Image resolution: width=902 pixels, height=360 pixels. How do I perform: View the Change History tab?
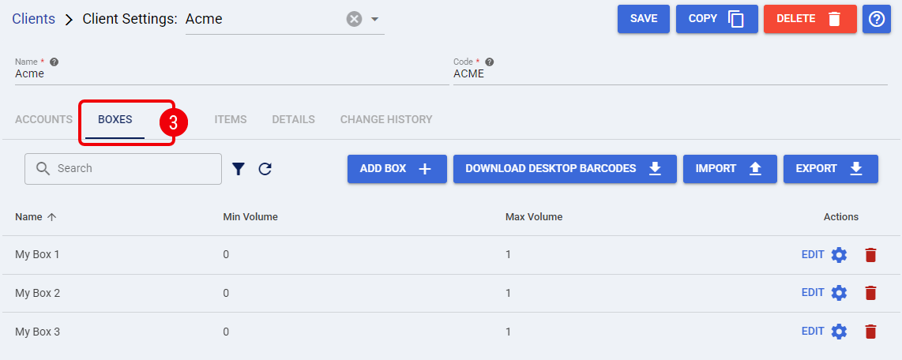pyautogui.click(x=386, y=120)
